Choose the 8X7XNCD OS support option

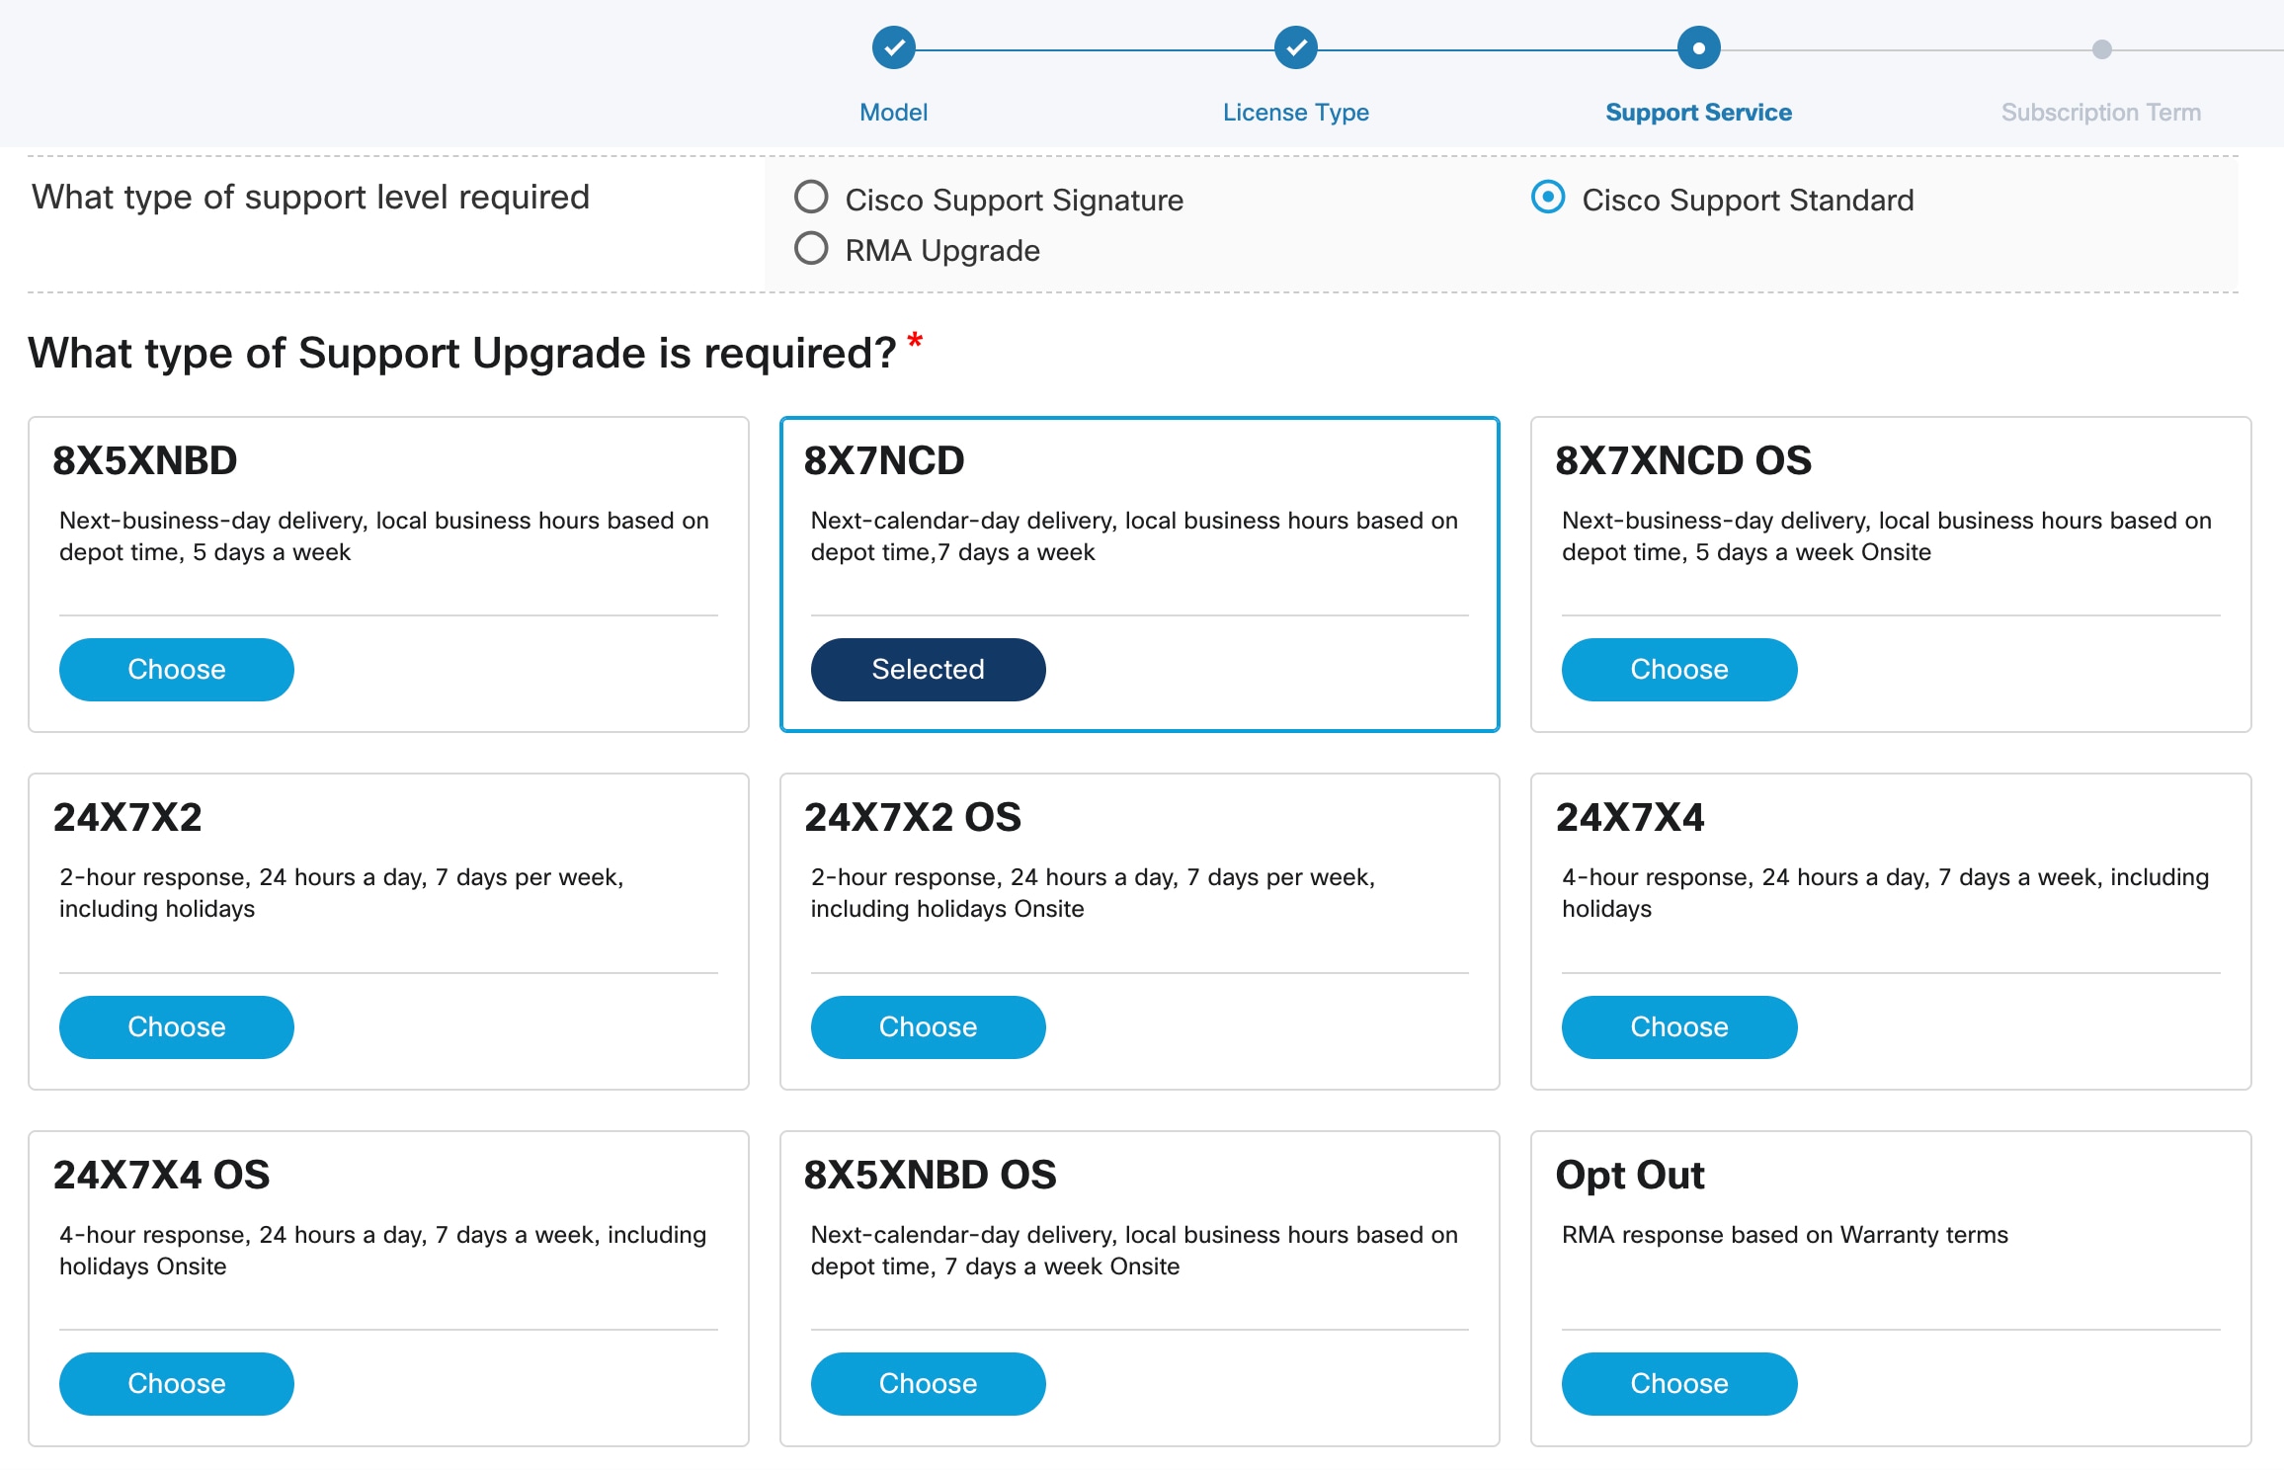pos(1679,670)
